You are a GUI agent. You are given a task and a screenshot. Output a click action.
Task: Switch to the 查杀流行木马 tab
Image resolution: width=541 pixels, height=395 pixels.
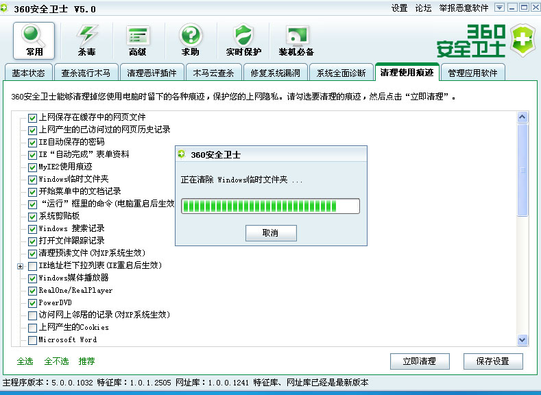point(86,73)
